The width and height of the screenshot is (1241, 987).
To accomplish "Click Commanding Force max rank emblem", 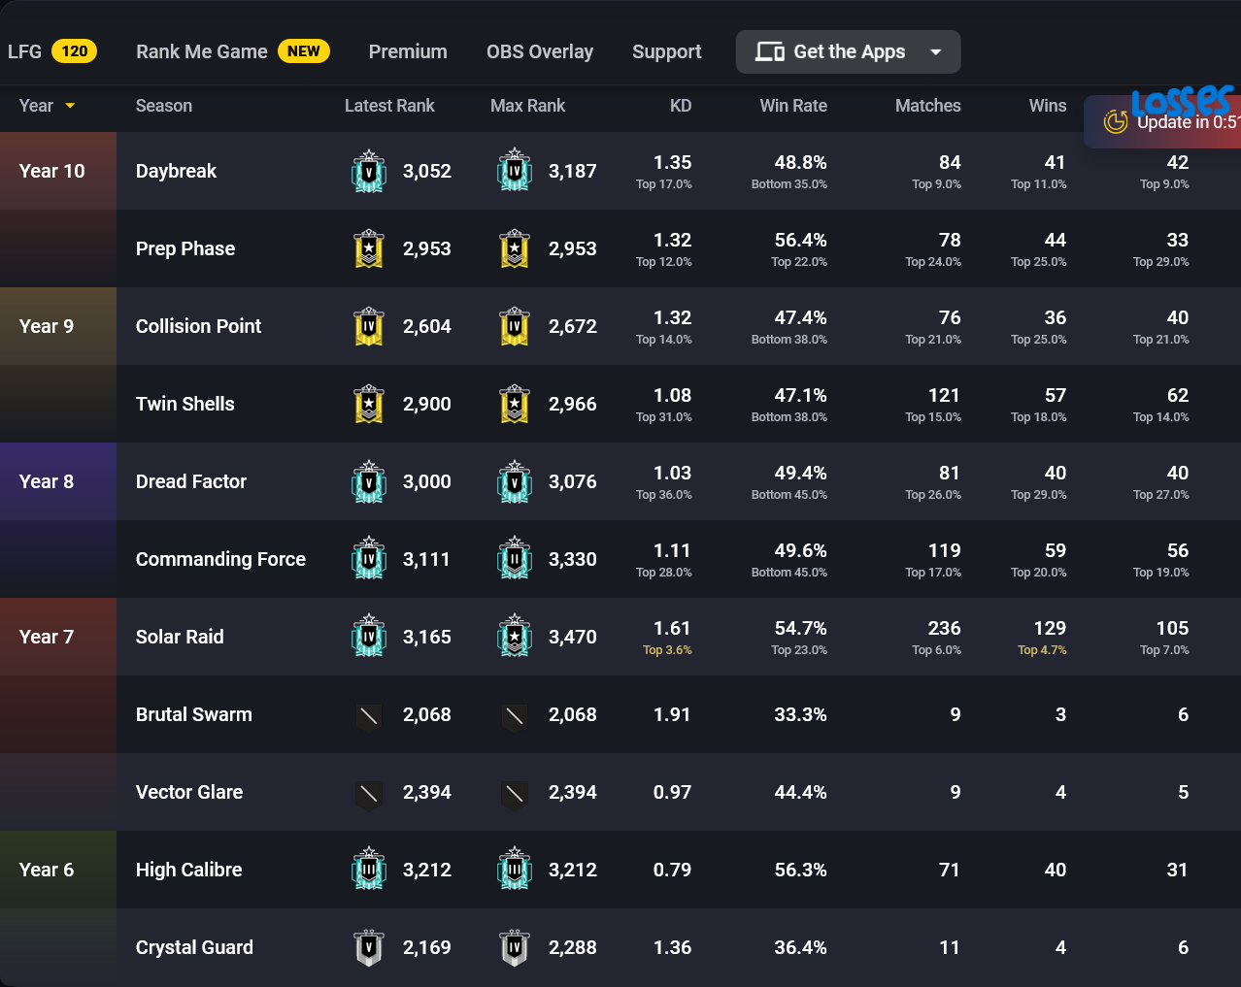I will (515, 559).
